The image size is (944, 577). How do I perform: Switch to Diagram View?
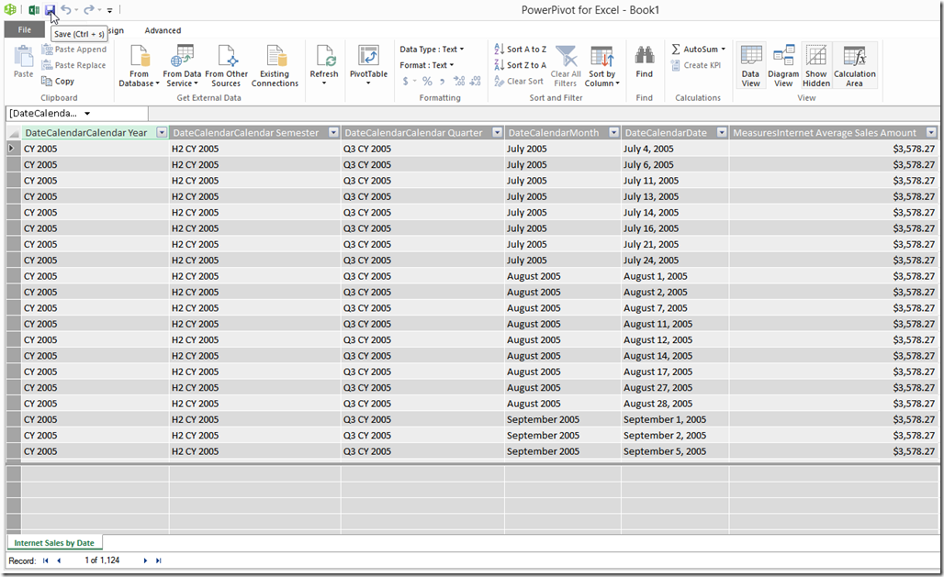tap(783, 65)
